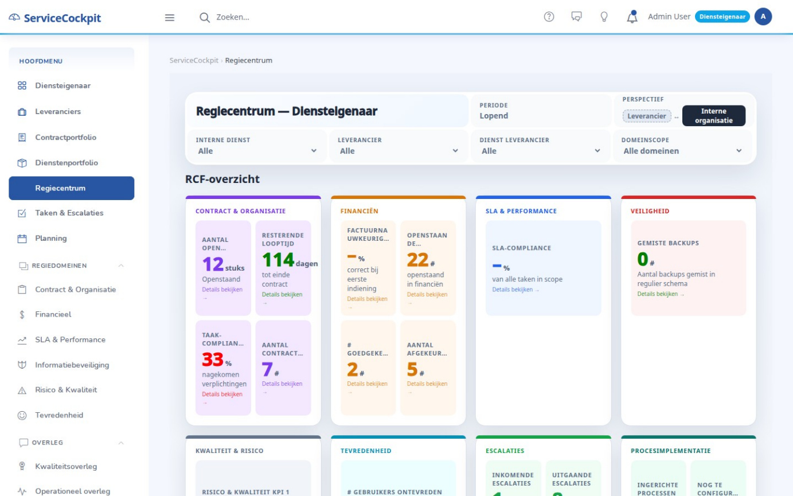The width and height of the screenshot is (793, 496).
Task: Click Details bekijken under SLA-compliance
Action: (x=515, y=290)
